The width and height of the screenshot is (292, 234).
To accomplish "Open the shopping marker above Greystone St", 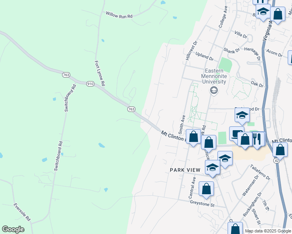I will (x=206, y=190).
